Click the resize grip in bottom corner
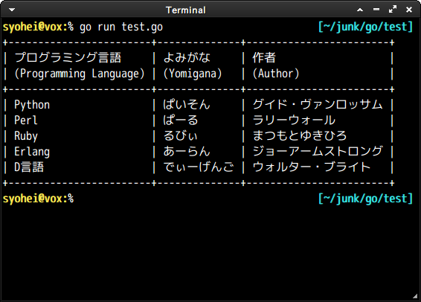Screen dimensions: 421x302 pyautogui.click(x=415, y=296)
